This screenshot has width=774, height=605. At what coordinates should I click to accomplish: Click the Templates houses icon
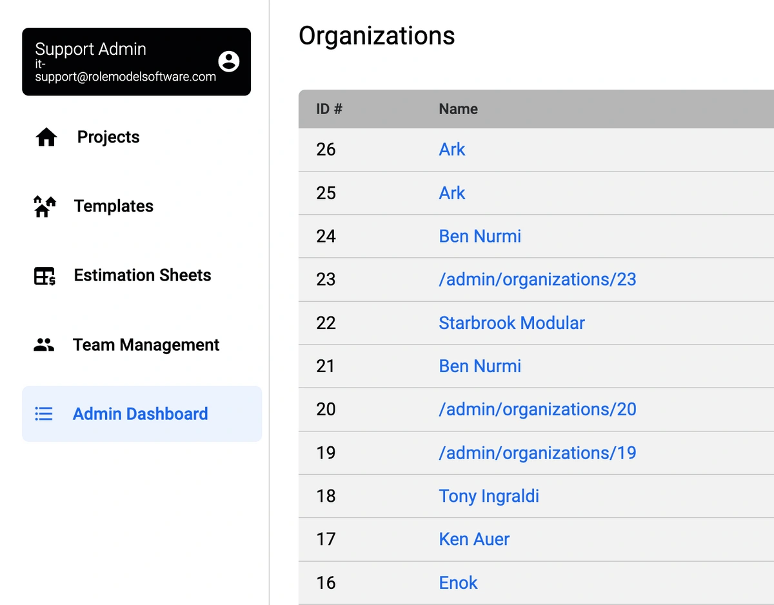pos(45,206)
